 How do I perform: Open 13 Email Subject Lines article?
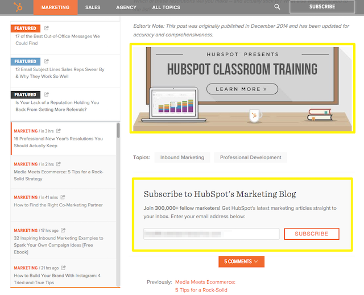pos(60,73)
